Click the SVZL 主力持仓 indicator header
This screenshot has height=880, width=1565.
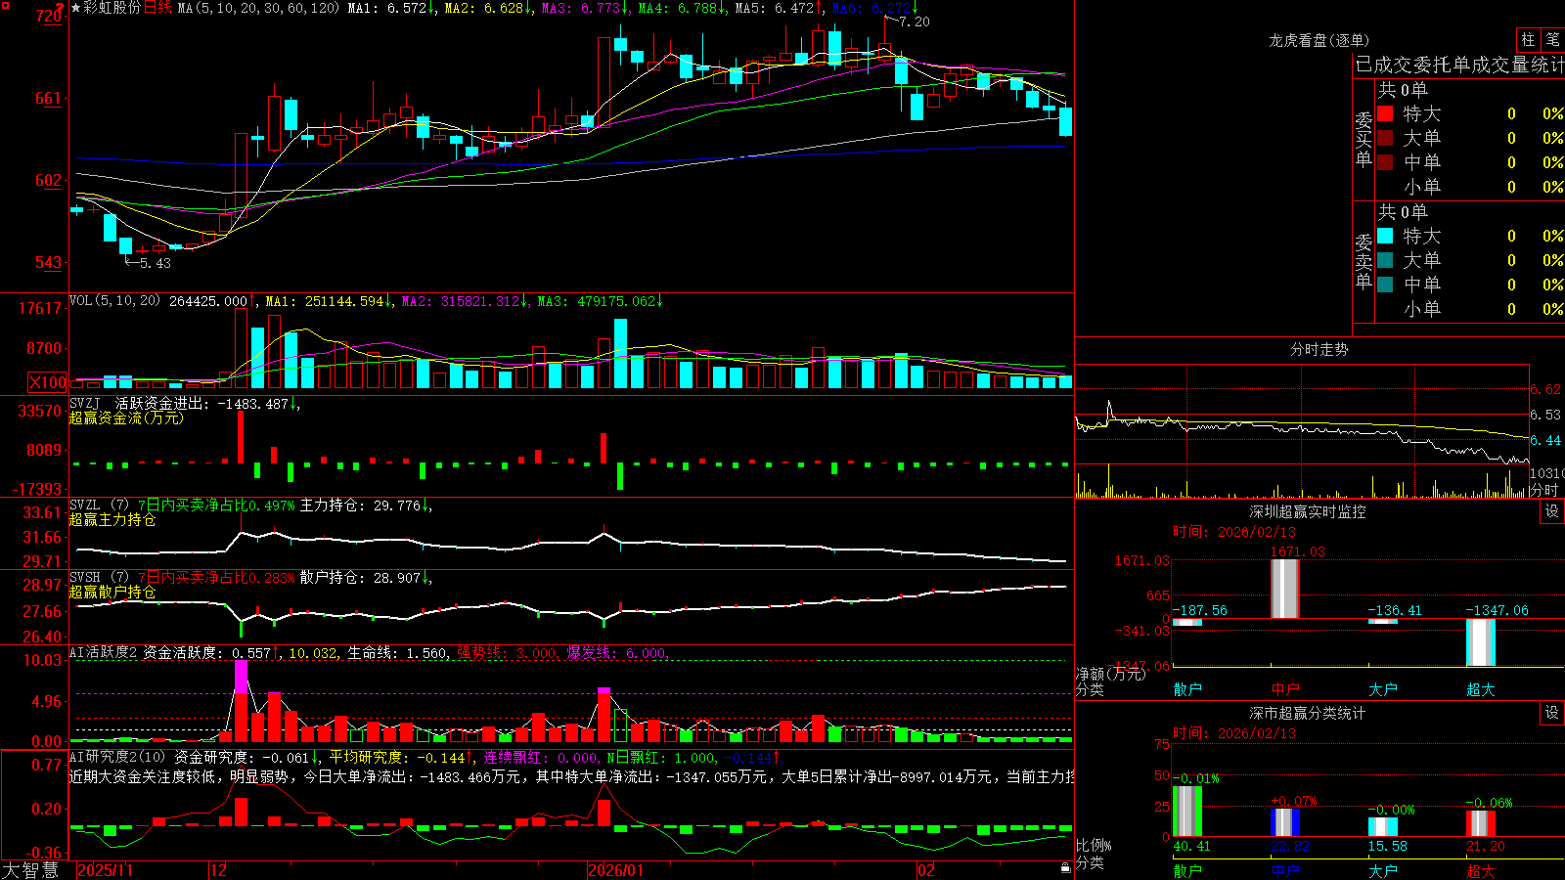pyautogui.click(x=250, y=505)
